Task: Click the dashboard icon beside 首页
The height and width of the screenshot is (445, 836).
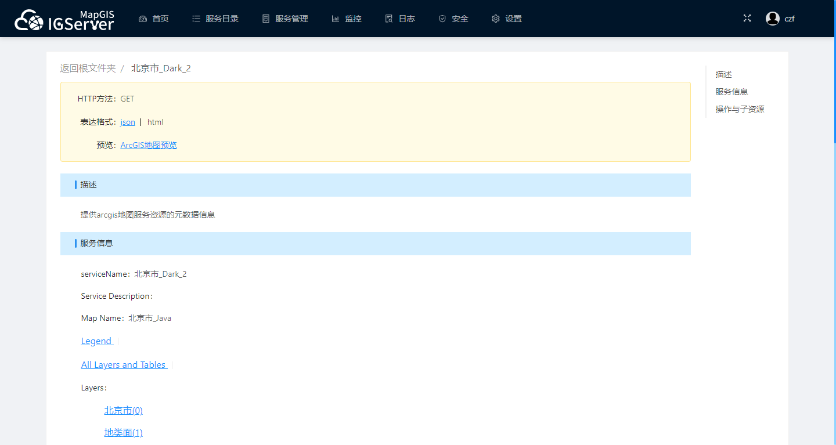Action: point(143,19)
